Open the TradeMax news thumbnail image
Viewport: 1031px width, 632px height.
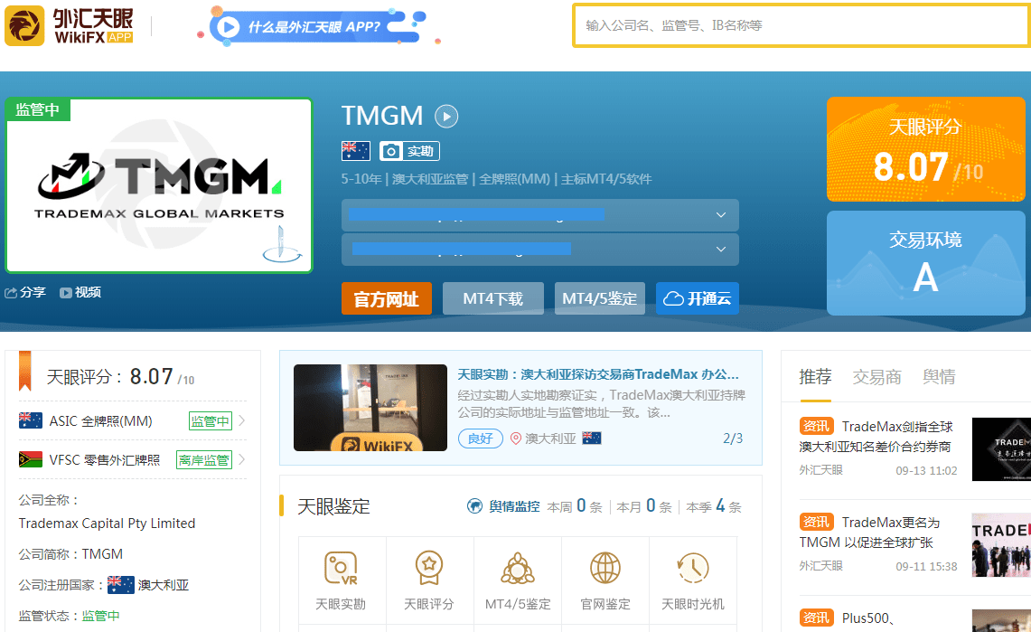pos(1001,449)
